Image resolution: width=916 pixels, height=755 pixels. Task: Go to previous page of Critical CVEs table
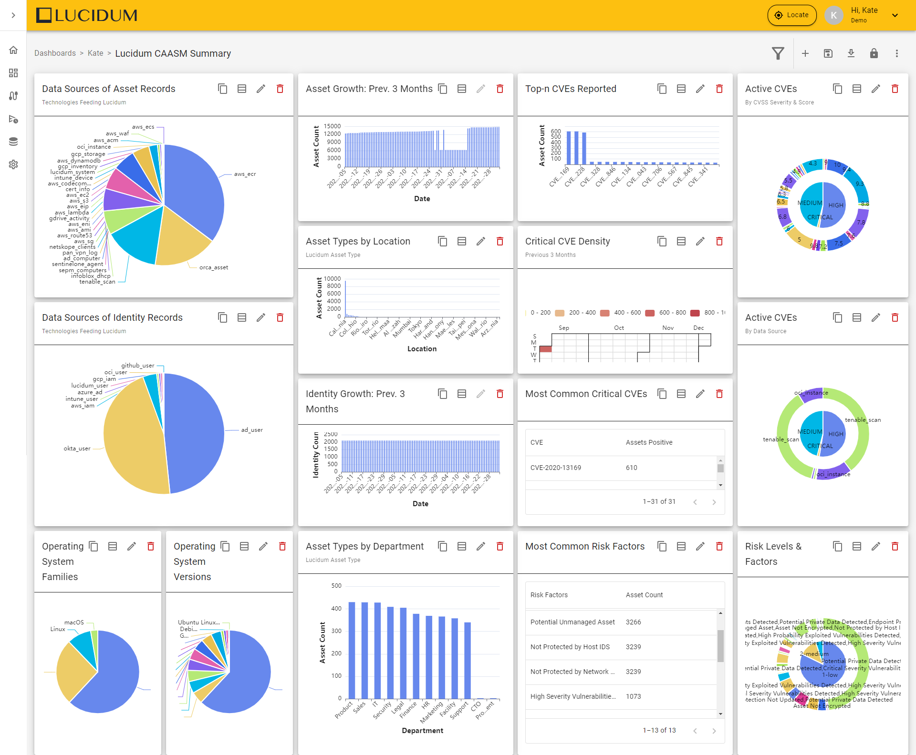695,502
